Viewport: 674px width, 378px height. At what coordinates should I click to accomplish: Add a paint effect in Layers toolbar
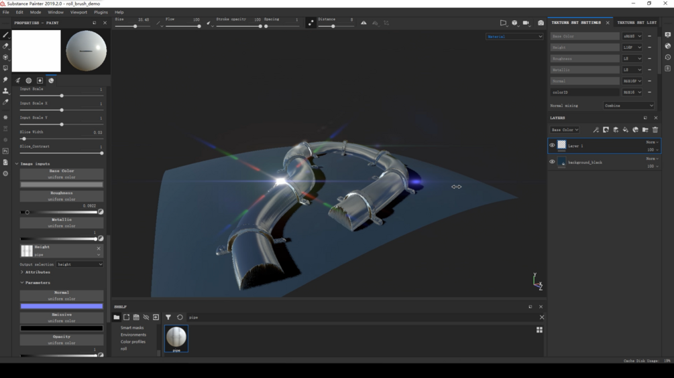coord(596,130)
